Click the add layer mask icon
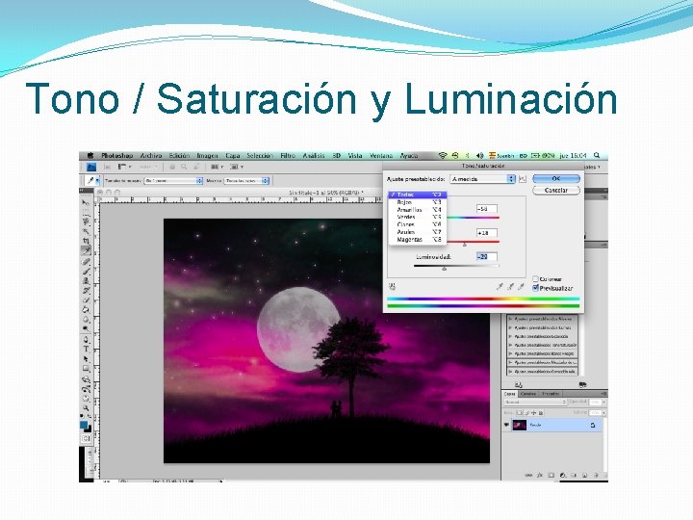693x520 pixels. (x=552, y=476)
